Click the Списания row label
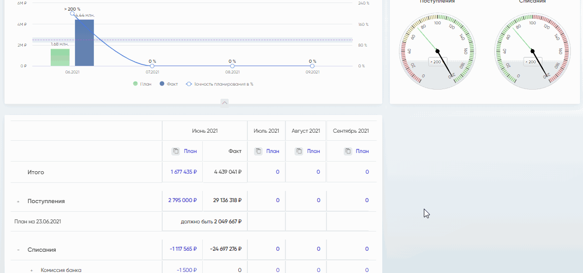 (x=42, y=250)
